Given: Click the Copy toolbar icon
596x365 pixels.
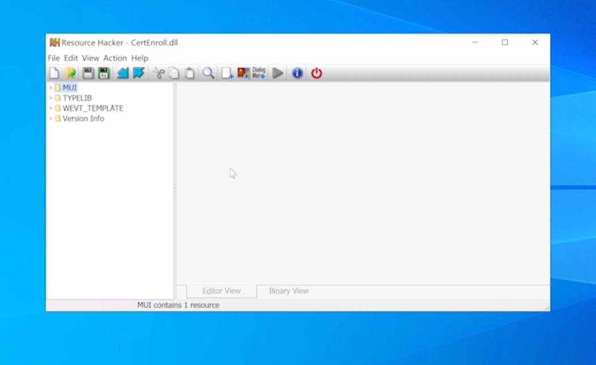Looking at the screenshot, I should coord(174,73).
